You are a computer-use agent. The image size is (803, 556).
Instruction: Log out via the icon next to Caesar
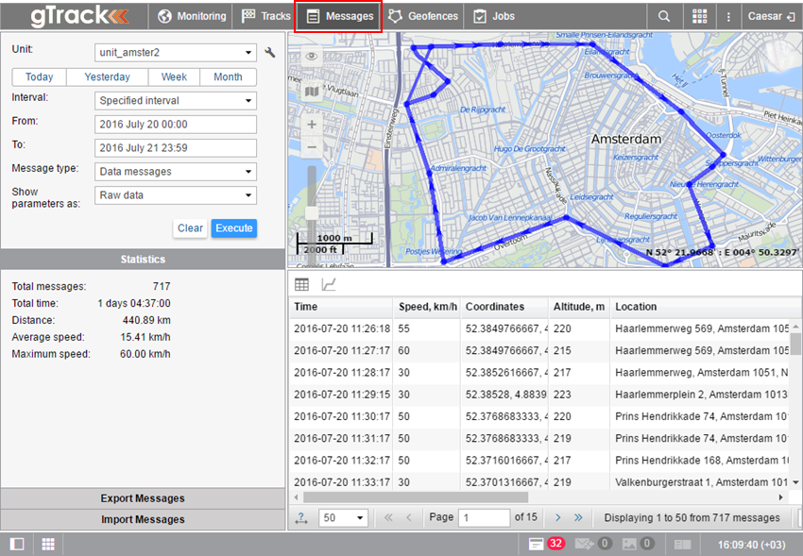[x=791, y=17]
